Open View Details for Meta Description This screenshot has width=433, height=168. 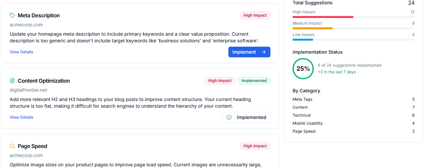click(x=21, y=52)
